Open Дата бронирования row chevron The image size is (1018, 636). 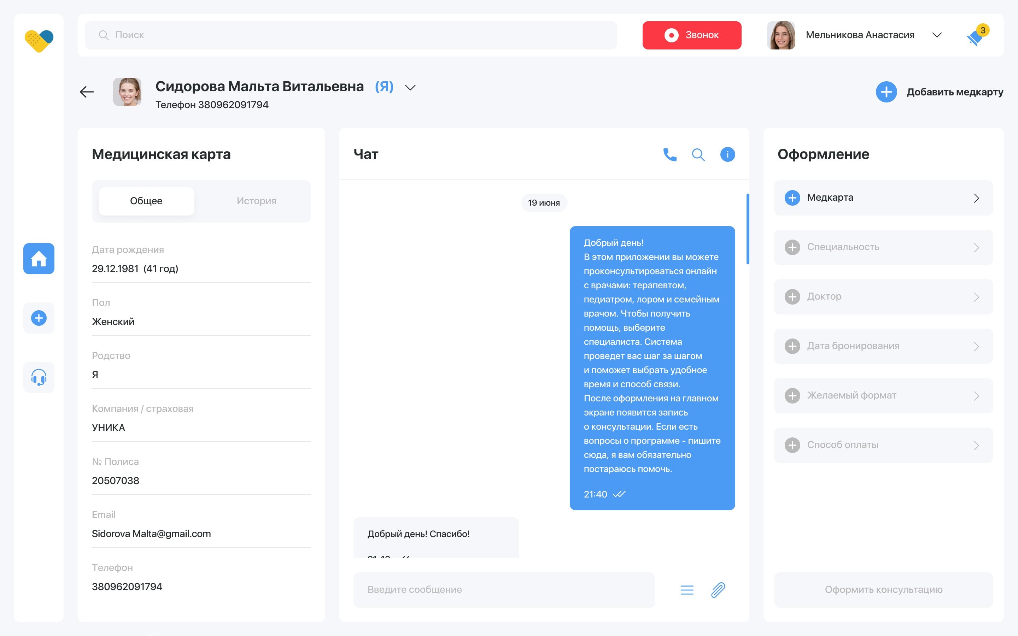click(976, 347)
